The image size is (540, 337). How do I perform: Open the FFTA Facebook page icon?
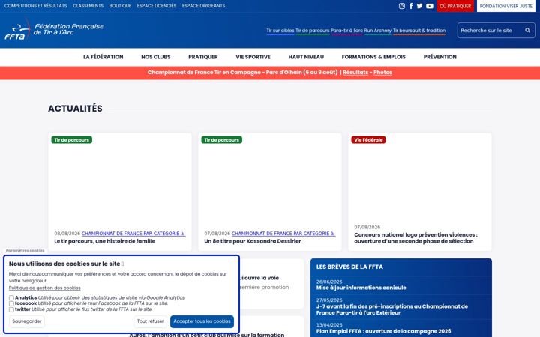[x=411, y=6]
